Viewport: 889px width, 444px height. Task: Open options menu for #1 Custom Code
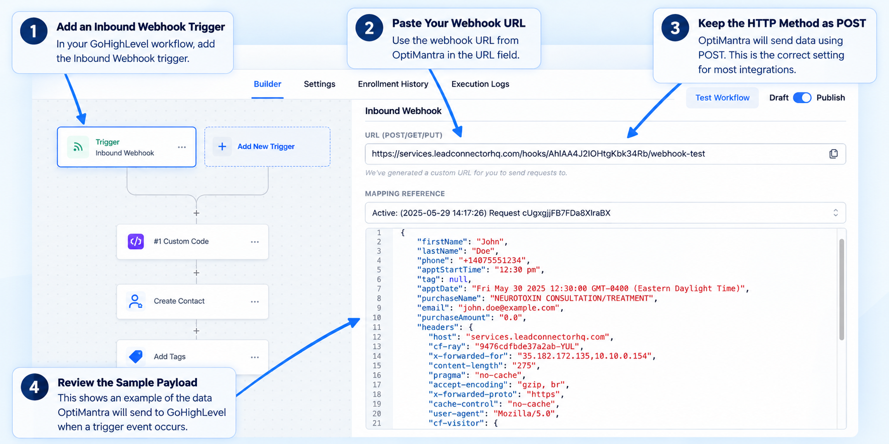255,242
